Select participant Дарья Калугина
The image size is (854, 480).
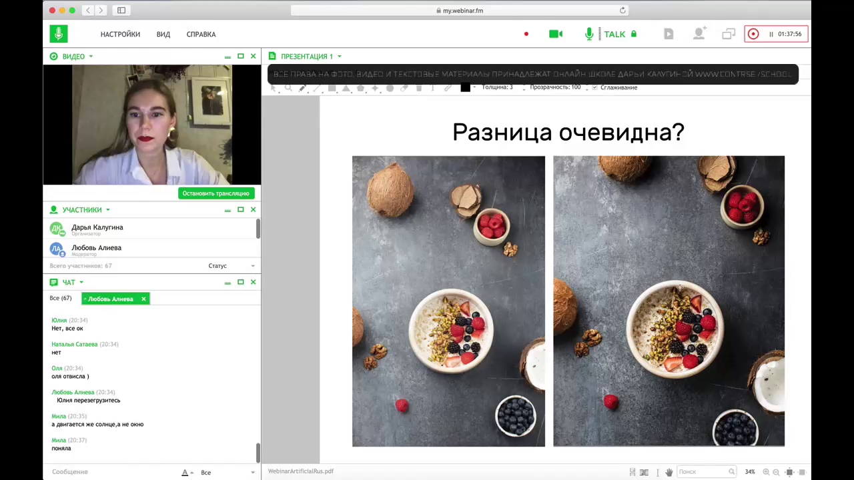click(x=151, y=229)
